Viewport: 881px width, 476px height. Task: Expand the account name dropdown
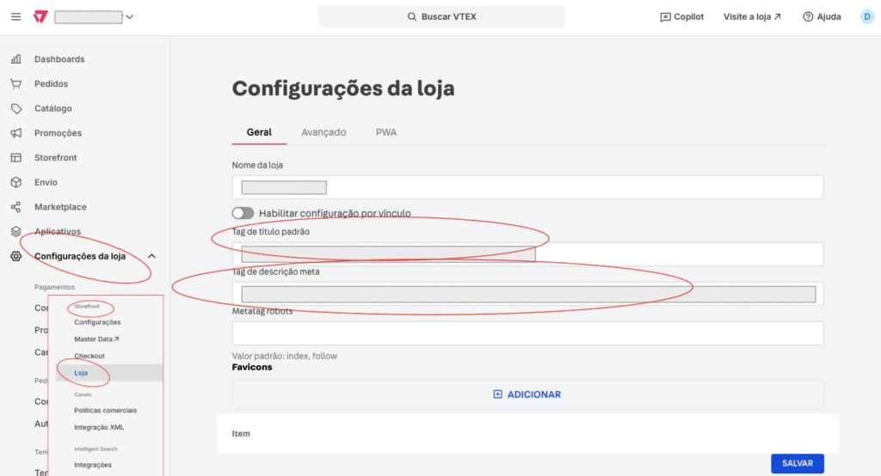[129, 17]
